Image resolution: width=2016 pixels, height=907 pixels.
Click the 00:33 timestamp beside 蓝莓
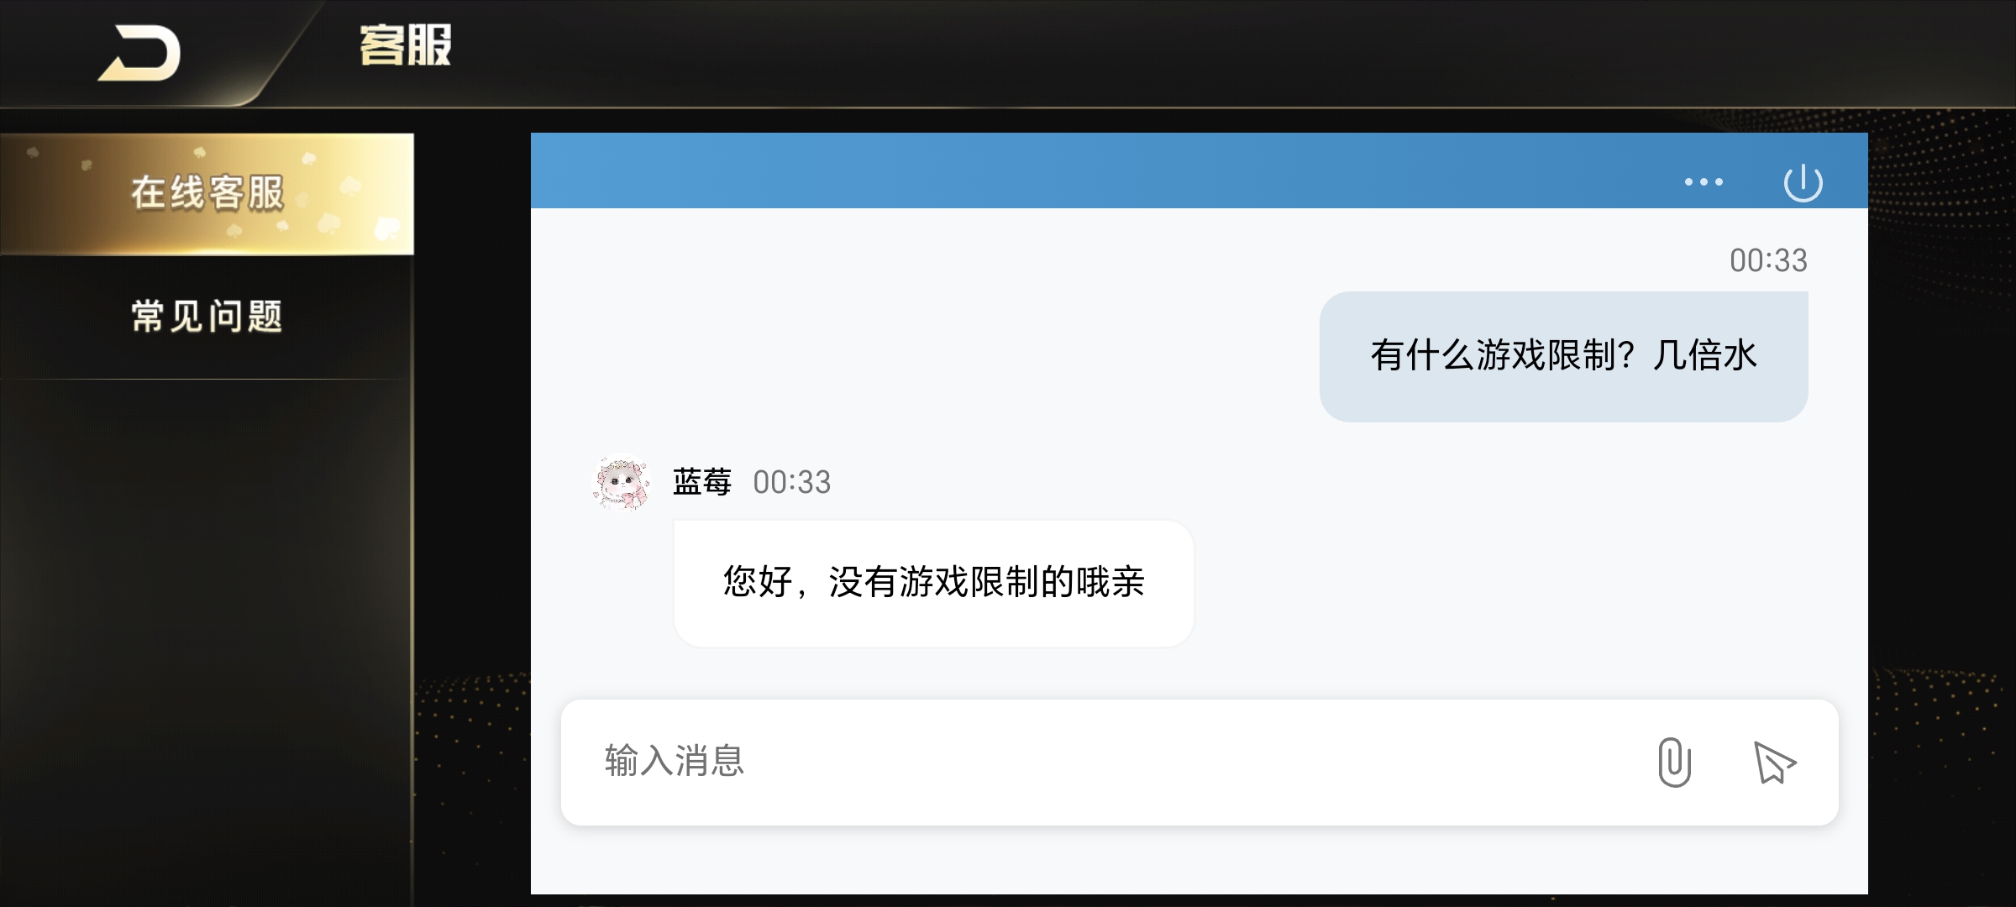coord(791,483)
